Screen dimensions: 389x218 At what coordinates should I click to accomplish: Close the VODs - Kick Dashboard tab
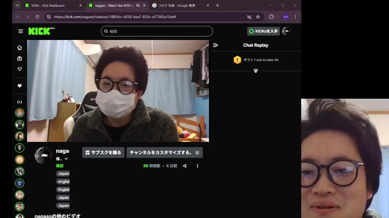pos(81,5)
